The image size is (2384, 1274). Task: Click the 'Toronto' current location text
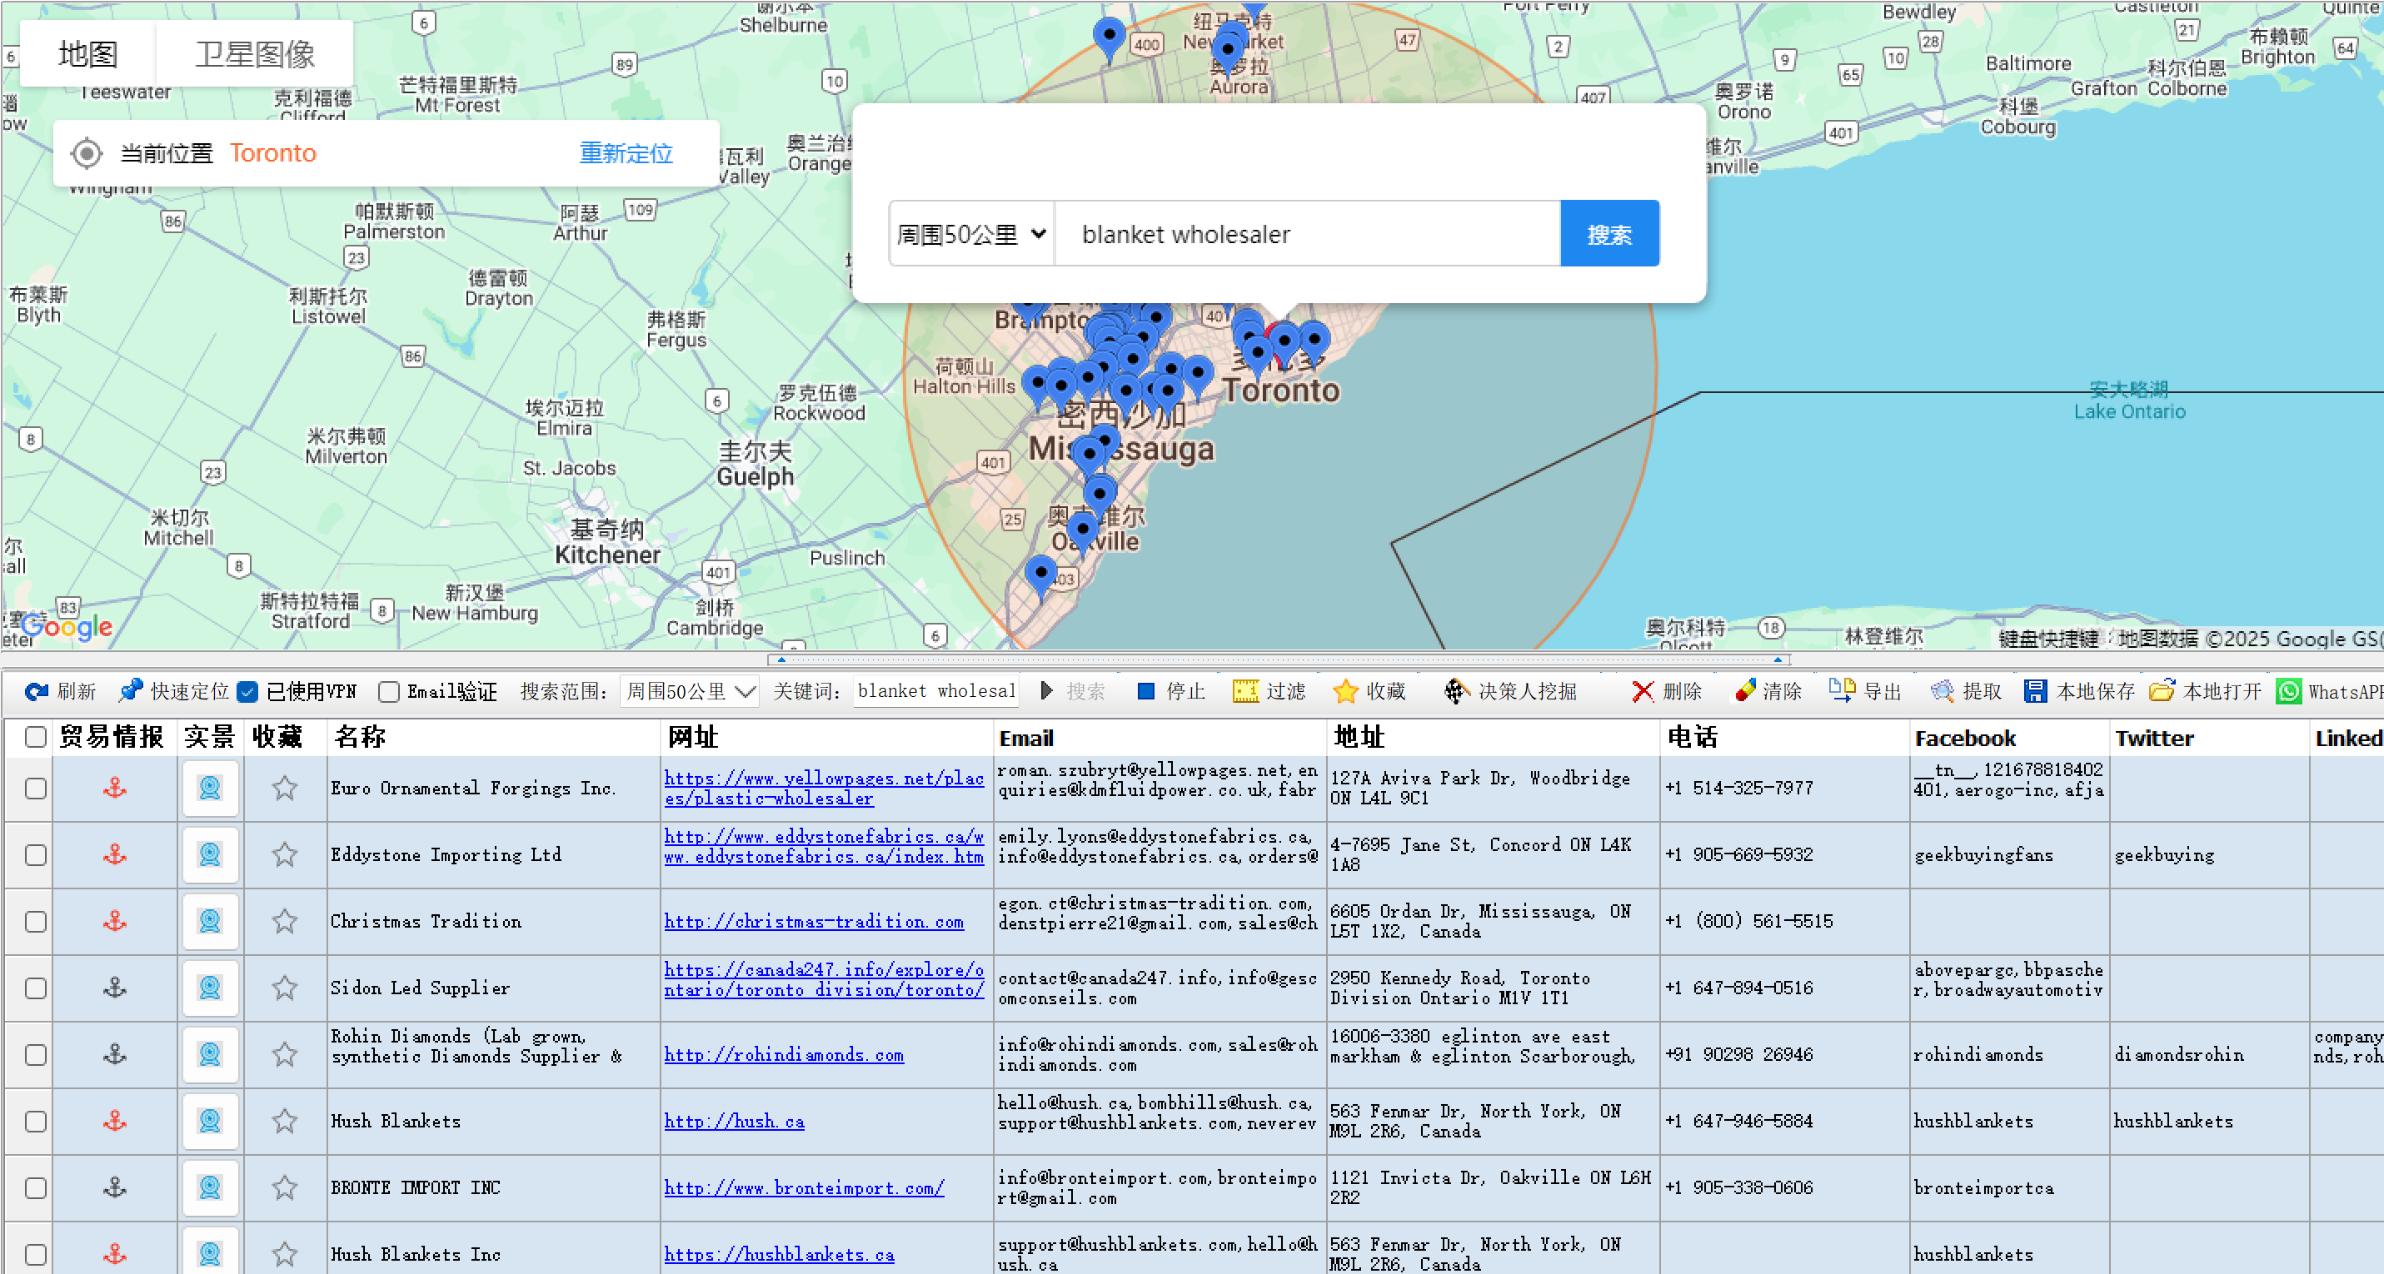273,153
